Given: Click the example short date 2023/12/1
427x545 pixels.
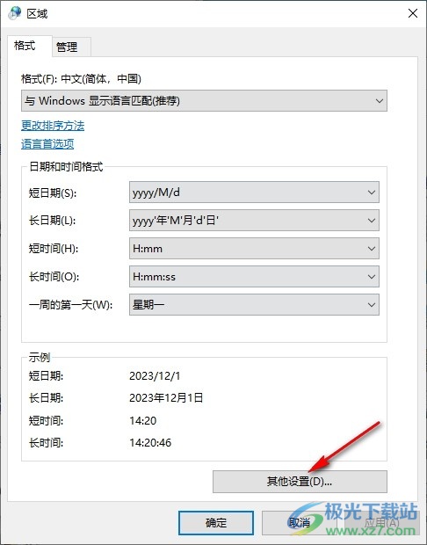Looking at the screenshot, I should pos(155,375).
